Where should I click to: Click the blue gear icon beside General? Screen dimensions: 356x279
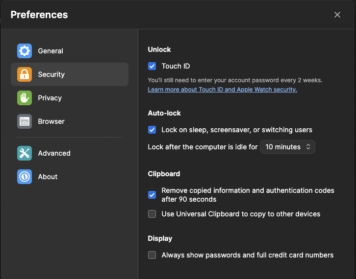[x=25, y=51]
